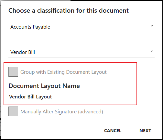Click the 'Choose a classification for this document' title

69,11
